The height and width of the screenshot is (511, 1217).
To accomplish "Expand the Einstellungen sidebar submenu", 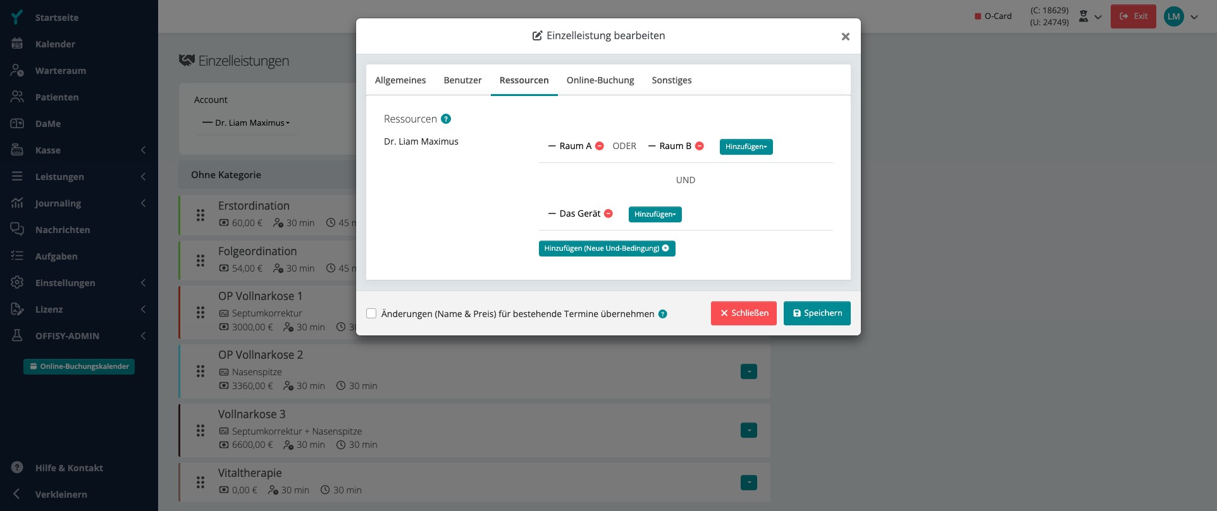I will point(79,283).
